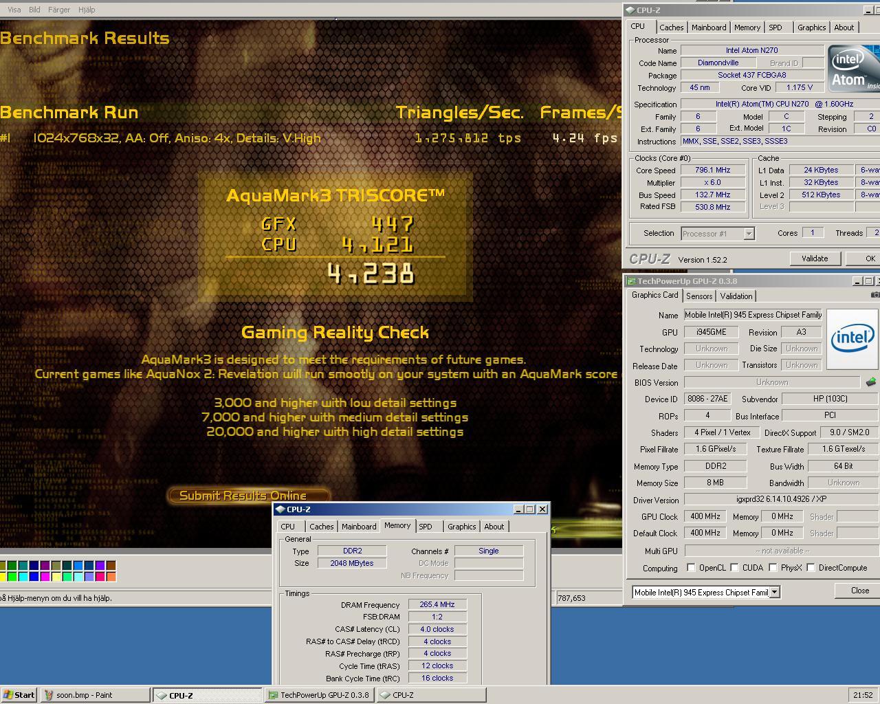Image resolution: width=880 pixels, height=704 pixels.
Task: Click the Intel logo in GPU-Z window
Action: click(x=852, y=338)
